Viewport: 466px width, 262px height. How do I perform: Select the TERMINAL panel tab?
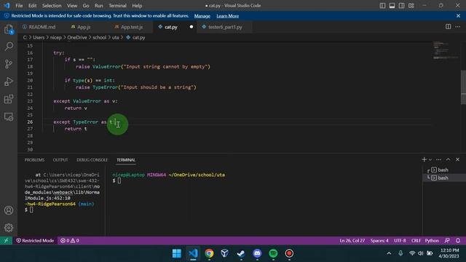tap(126, 160)
